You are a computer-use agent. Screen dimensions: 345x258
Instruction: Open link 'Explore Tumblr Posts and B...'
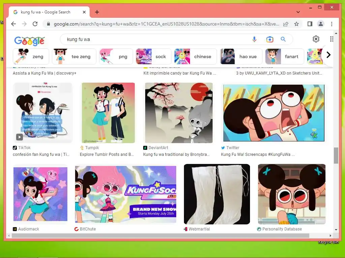(107, 155)
